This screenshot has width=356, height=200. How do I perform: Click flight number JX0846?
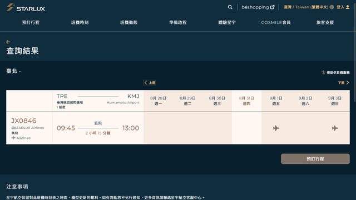tap(24, 121)
